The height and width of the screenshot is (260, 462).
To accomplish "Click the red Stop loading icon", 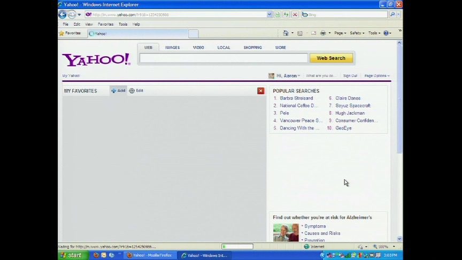I will pyautogui.click(x=295, y=14).
